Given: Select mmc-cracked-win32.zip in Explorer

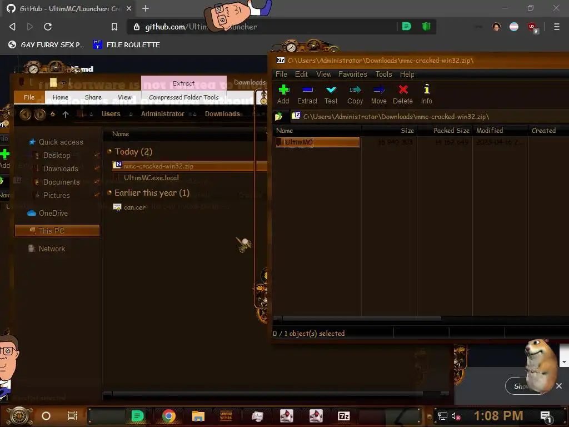Looking at the screenshot, I should click(189, 166).
